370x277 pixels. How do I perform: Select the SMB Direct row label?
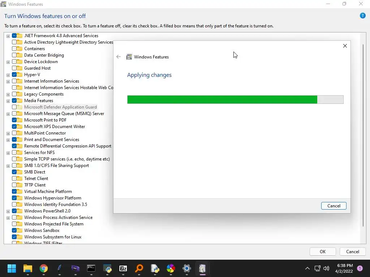(x=35, y=172)
